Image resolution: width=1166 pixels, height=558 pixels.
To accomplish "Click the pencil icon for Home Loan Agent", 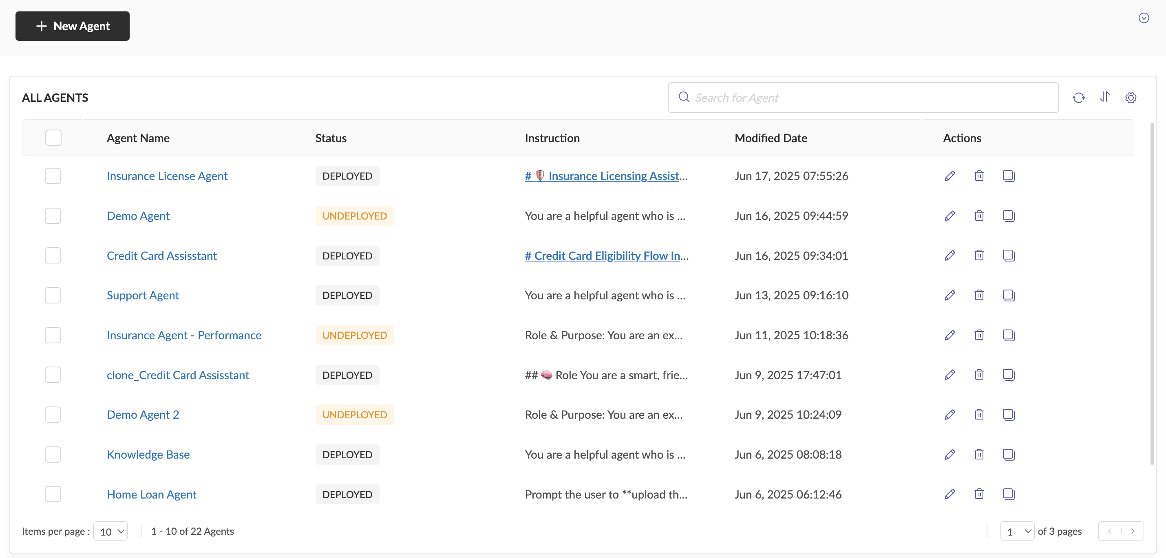I will tap(950, 494).
